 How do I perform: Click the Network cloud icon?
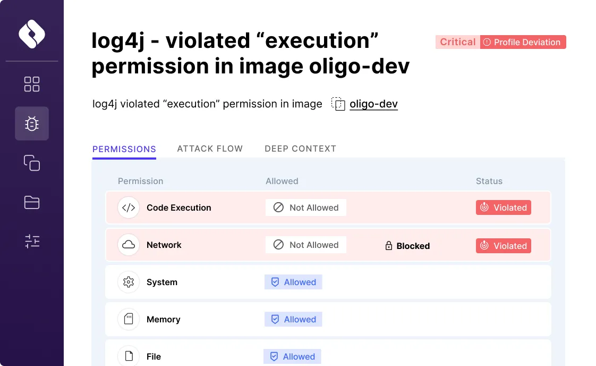click(x=129, y=245)
